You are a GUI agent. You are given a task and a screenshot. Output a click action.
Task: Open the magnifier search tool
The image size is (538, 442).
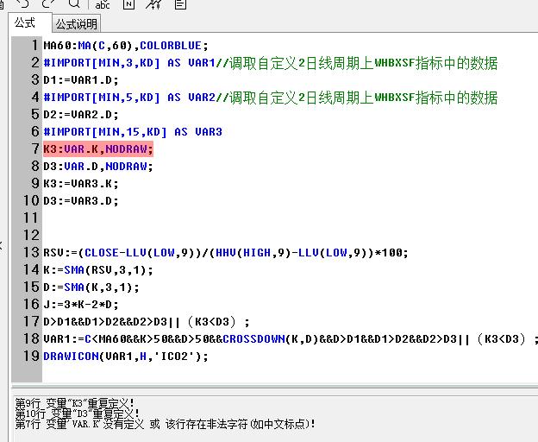[74, 3]
